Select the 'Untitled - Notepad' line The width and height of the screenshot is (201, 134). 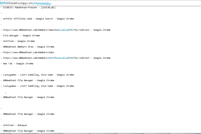pyautogui.click(x=15, y=125)
